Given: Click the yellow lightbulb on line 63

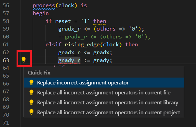Looking at the screenshot, I should point(23,60).
